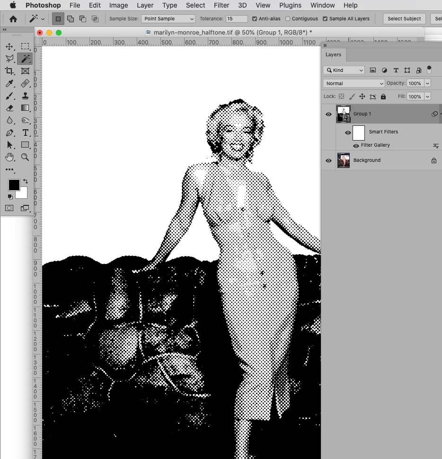This screenshot has width=442, height=459.
Task: Open the Filter menu
Action: [x=221, y=5]
